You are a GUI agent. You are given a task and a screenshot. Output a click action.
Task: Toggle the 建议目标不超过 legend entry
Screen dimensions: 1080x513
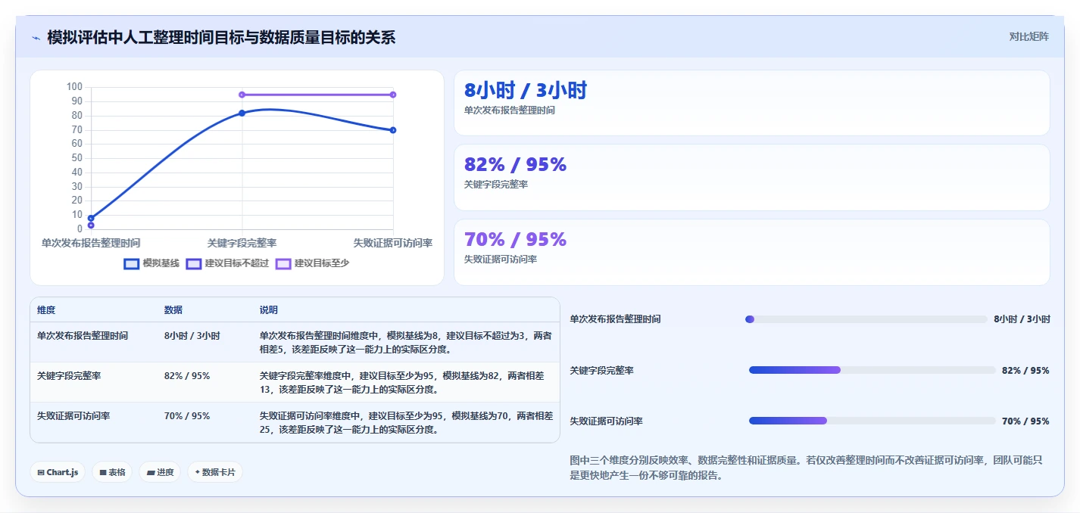(x=227, y=263)
